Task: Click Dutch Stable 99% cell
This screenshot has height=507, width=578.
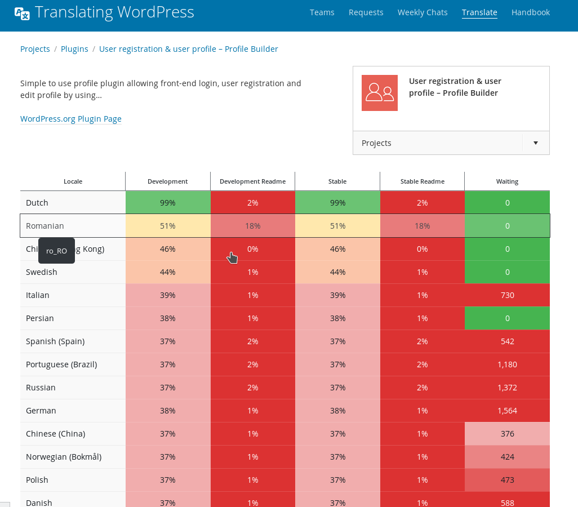Action: click(x=337, y=203)
